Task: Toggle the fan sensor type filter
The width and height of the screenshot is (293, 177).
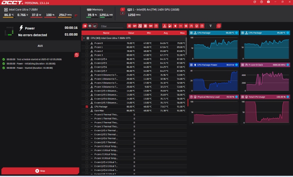Action: pyautogui.click(x=186, y=26)
